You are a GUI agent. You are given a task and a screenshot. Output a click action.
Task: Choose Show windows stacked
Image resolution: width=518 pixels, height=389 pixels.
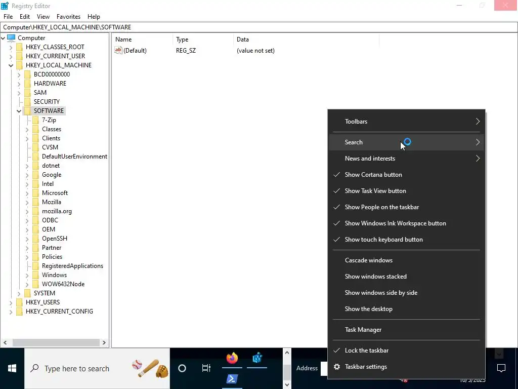[406, 277]
